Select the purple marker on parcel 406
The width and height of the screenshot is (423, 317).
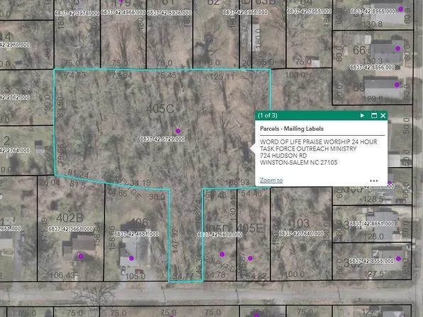point(131,258)
